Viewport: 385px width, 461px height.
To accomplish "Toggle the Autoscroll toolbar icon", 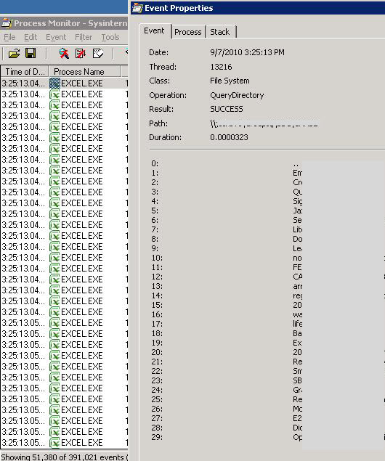I will (x=81, y=53).
